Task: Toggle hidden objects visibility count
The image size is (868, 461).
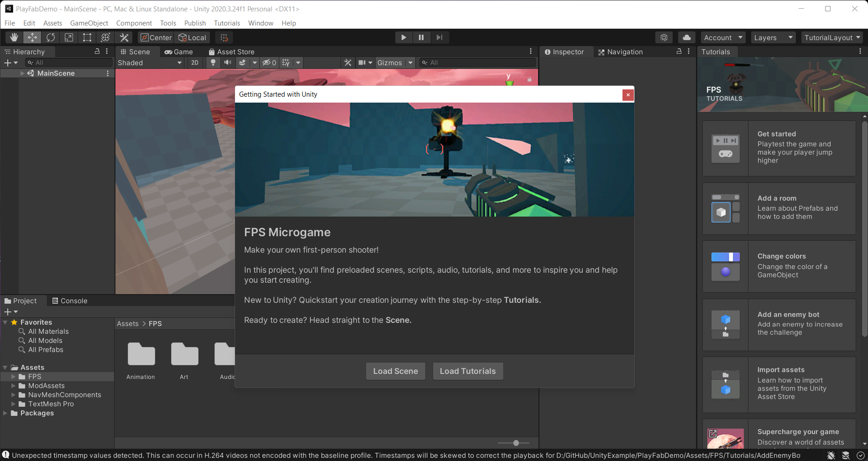Action: pos(269,62)
